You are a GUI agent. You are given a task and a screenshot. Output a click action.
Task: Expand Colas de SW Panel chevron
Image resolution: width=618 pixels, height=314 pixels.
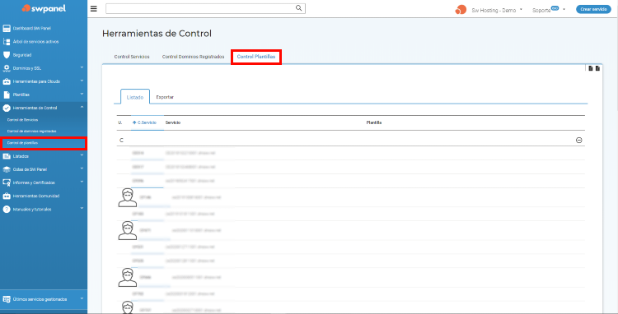[82, 169]
